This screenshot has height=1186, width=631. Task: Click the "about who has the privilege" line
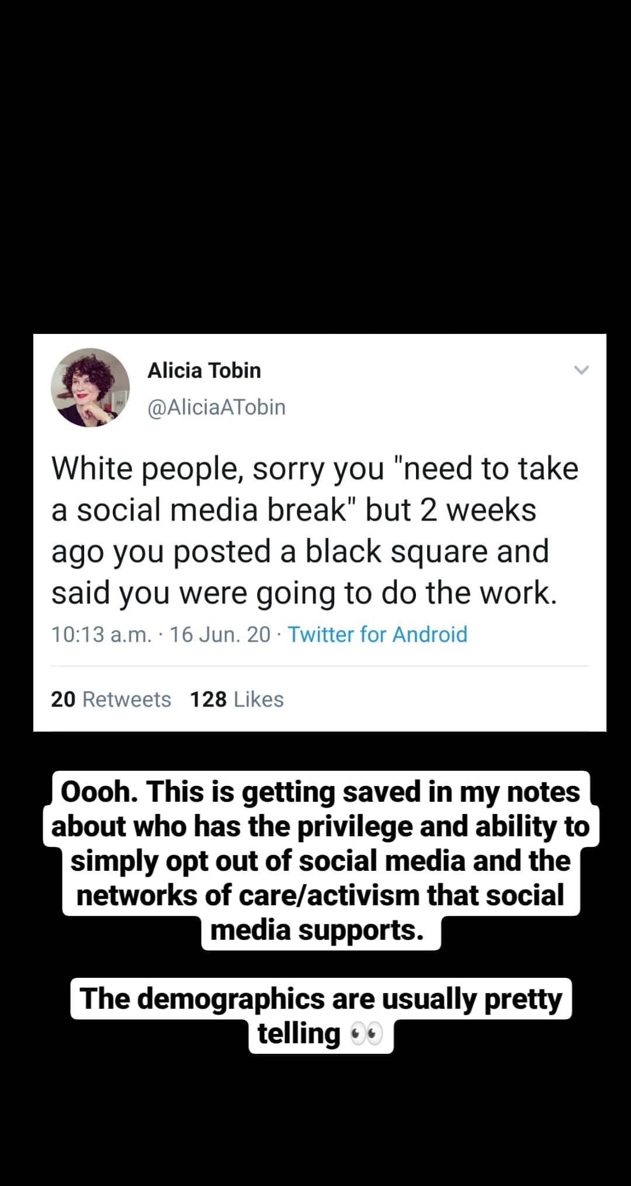pos(320,826)
